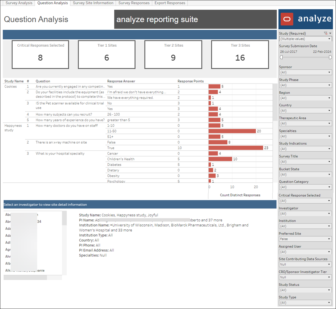Open the Export Responses tab

(170, 3)
